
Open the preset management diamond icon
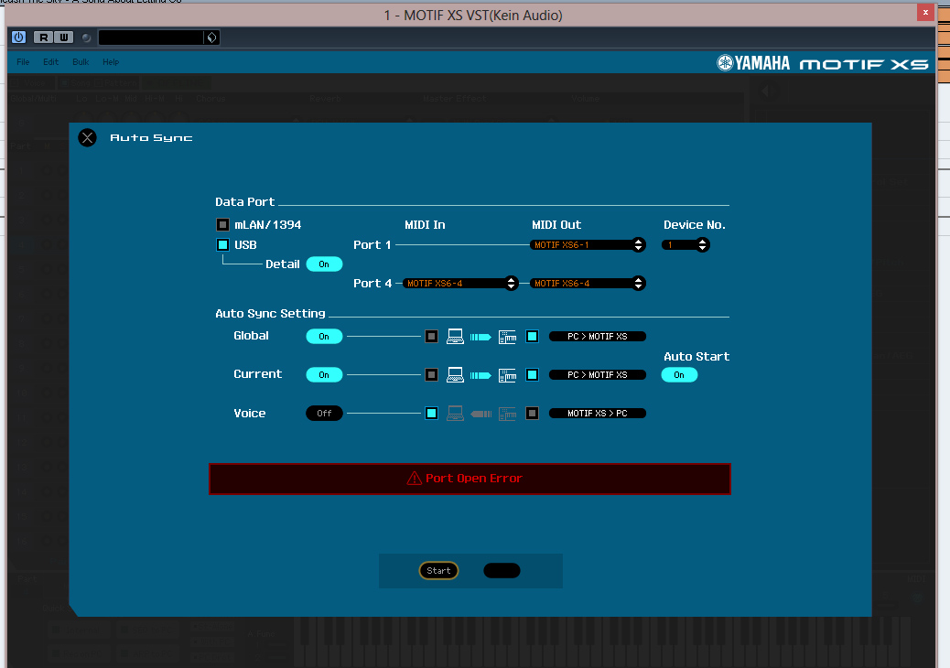tap(211, 38)
